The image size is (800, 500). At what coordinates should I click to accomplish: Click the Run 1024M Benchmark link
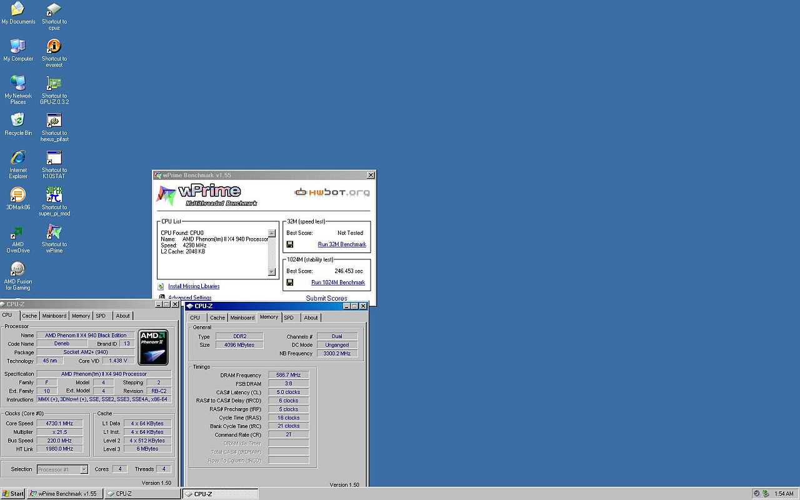pyautogui.click(x=338, y=282)
